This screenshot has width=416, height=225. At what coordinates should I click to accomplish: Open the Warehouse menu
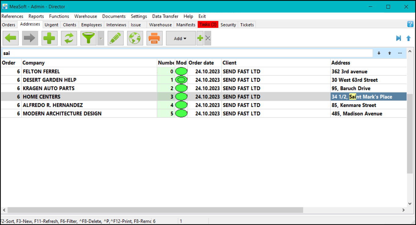86,16
